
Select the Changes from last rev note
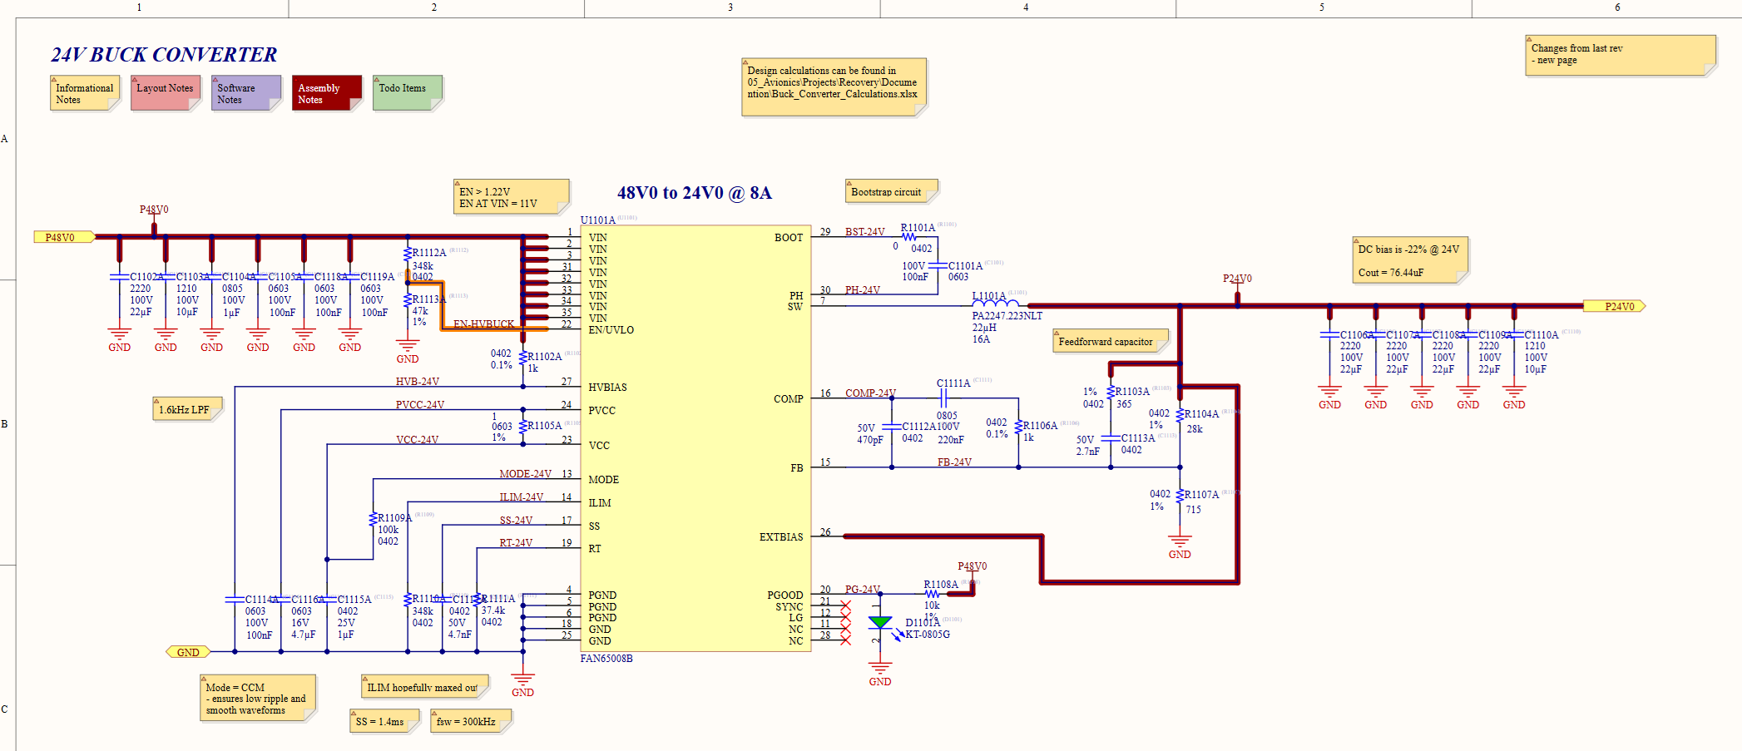tap(1620, 55)
